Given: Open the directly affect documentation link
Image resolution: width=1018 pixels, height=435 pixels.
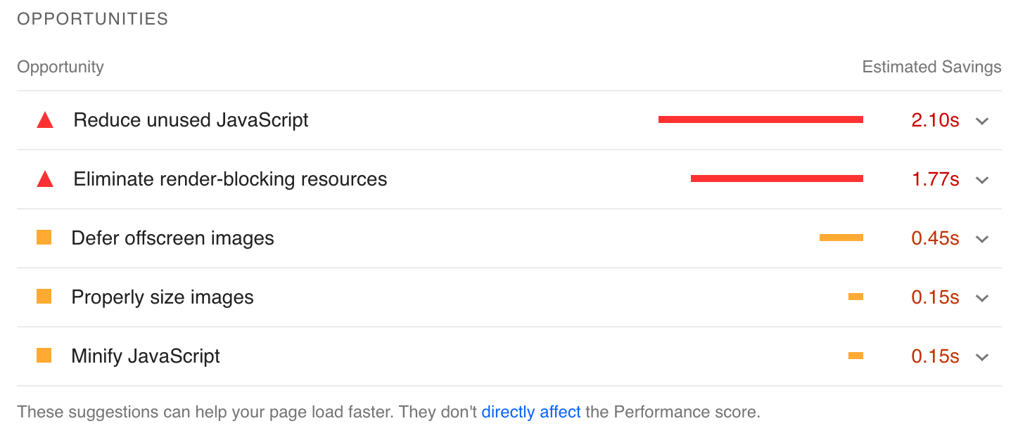Looking at the screenshot, I should pyautogui.click(x=531, y=412).
